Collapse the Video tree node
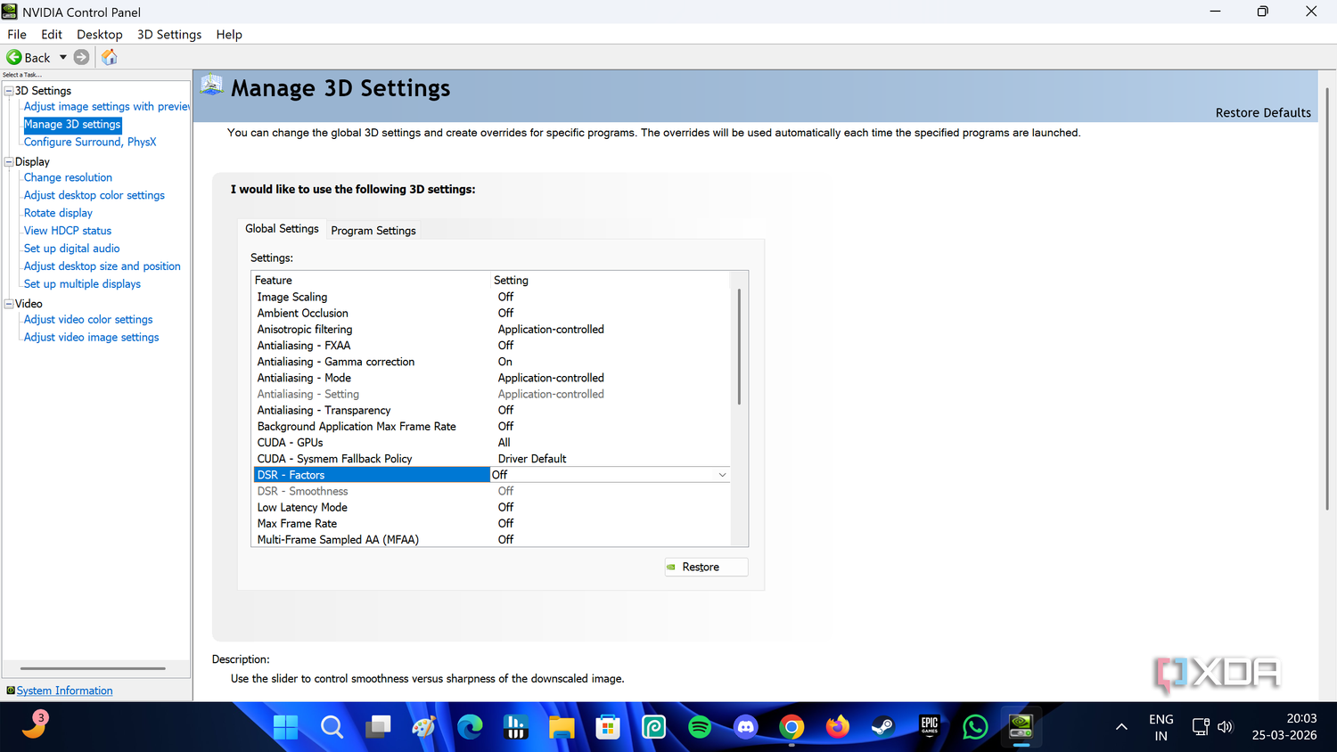The height and width of the screenshot is (752, 1337). [9, 304]
